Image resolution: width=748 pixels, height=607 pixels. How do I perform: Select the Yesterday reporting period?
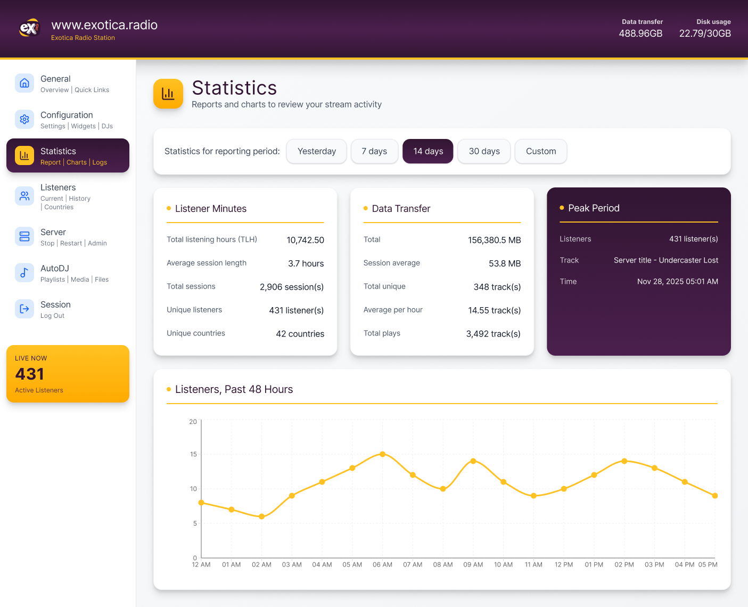tap(316, 151)
